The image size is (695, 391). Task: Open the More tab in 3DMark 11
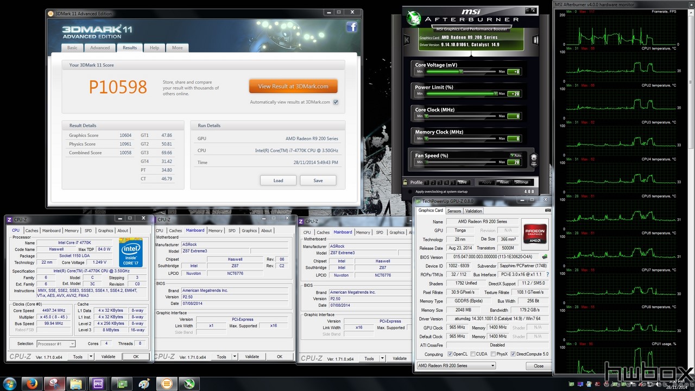click(x=178, y=48)
